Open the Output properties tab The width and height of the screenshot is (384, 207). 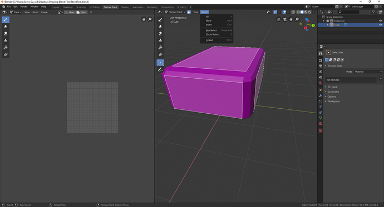pyautogui.click(x=321, y=66)
